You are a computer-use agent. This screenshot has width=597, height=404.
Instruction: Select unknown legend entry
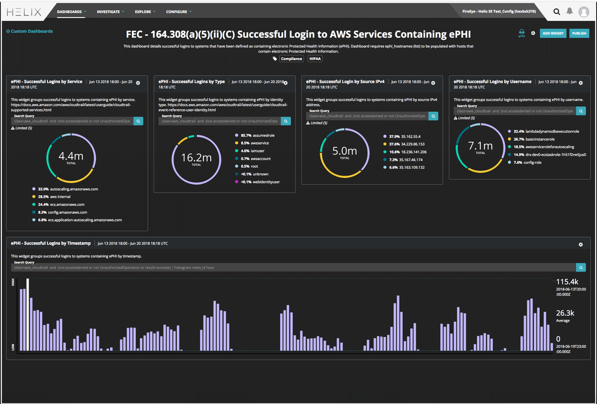[252, 174]
